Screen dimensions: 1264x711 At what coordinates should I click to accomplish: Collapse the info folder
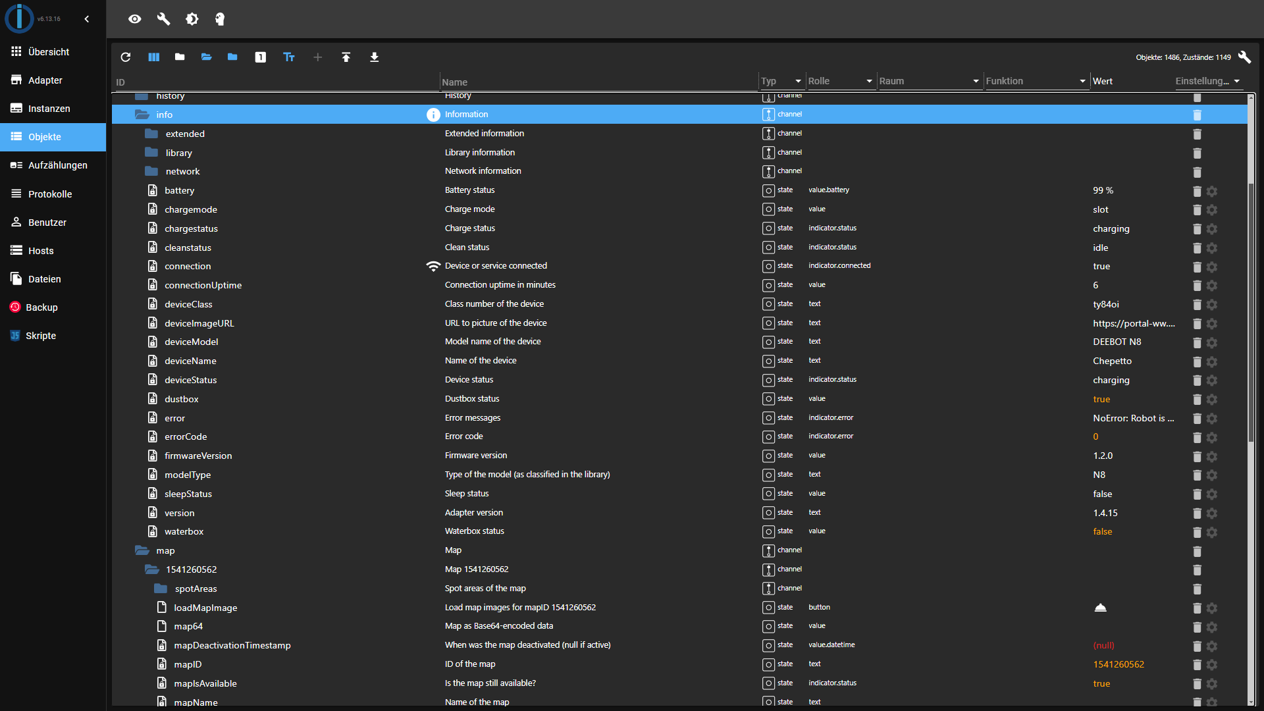142,115
